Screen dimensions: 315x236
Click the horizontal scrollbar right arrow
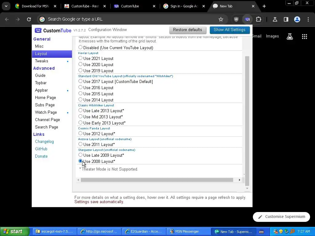[239, 180]
